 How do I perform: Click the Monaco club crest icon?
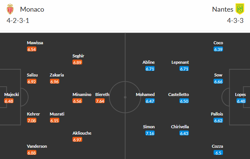point(10,9)
